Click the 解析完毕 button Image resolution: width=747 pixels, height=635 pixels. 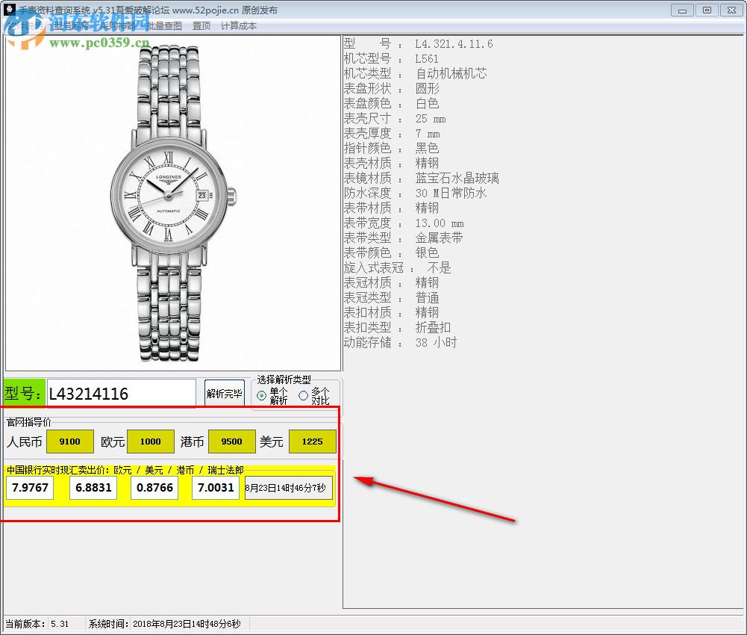coord(225,394)
